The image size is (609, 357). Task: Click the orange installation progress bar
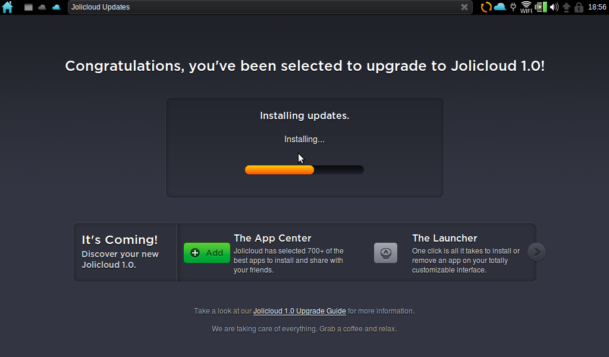[x=304, y=170]
